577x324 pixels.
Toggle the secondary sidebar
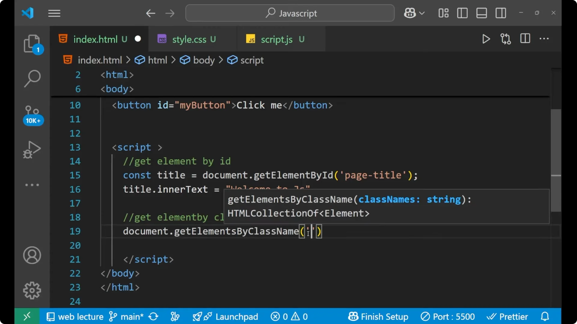501,13
